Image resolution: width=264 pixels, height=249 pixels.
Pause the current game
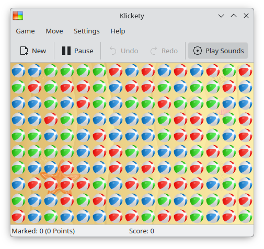tap(77, 51)
